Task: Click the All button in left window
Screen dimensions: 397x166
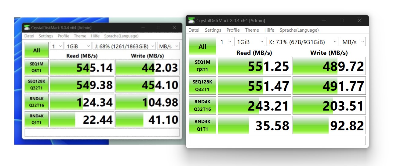Action: click(x=37, y=50)
